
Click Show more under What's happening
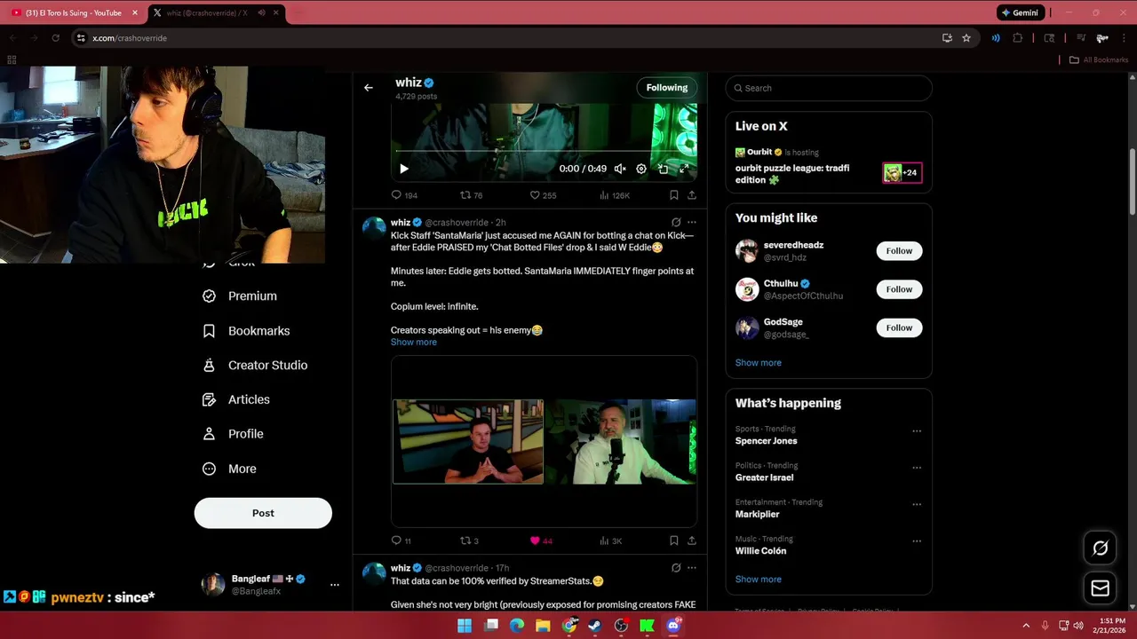coord(759,580)
